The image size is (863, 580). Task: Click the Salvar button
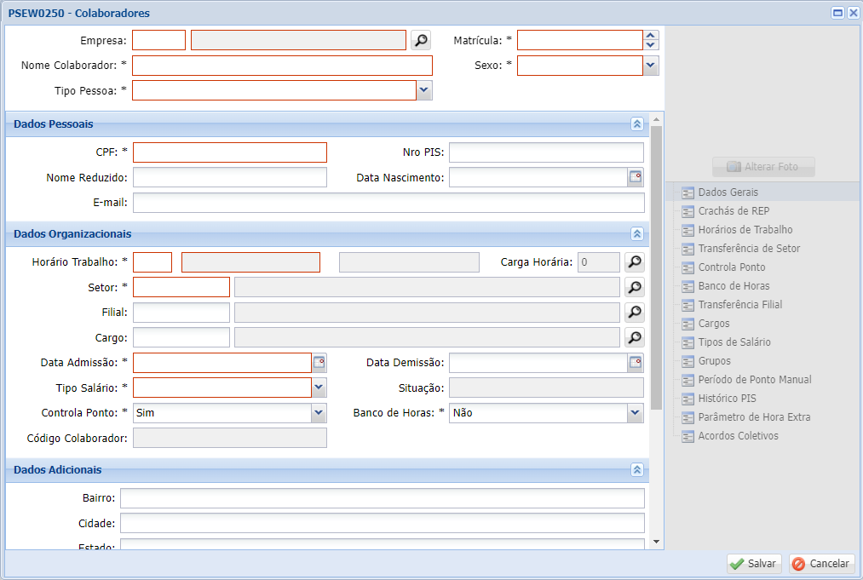point(754,564)
